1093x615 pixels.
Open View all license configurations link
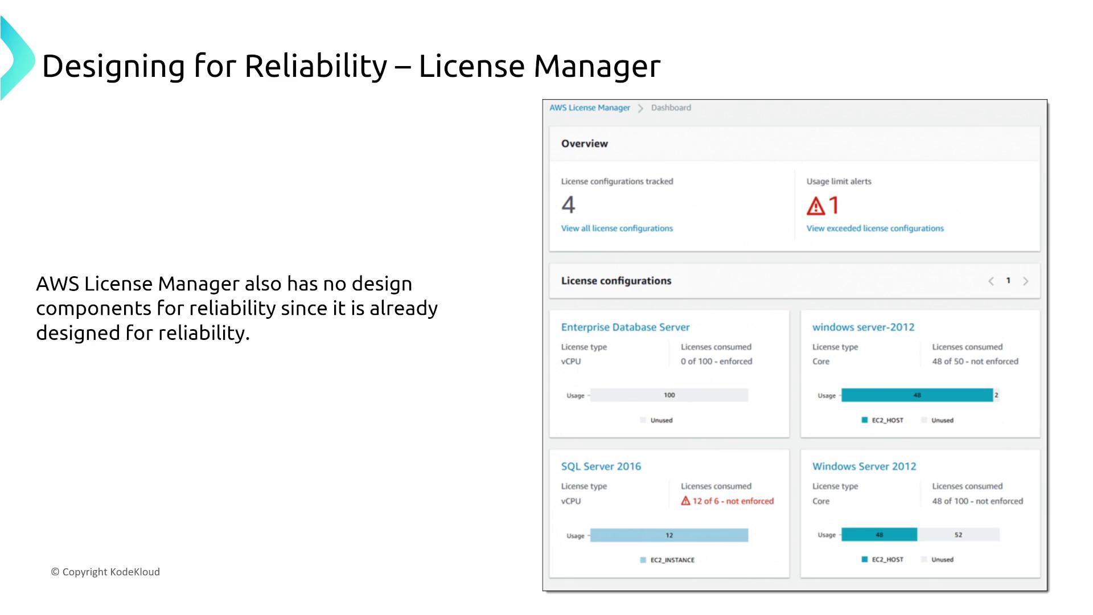617,228
